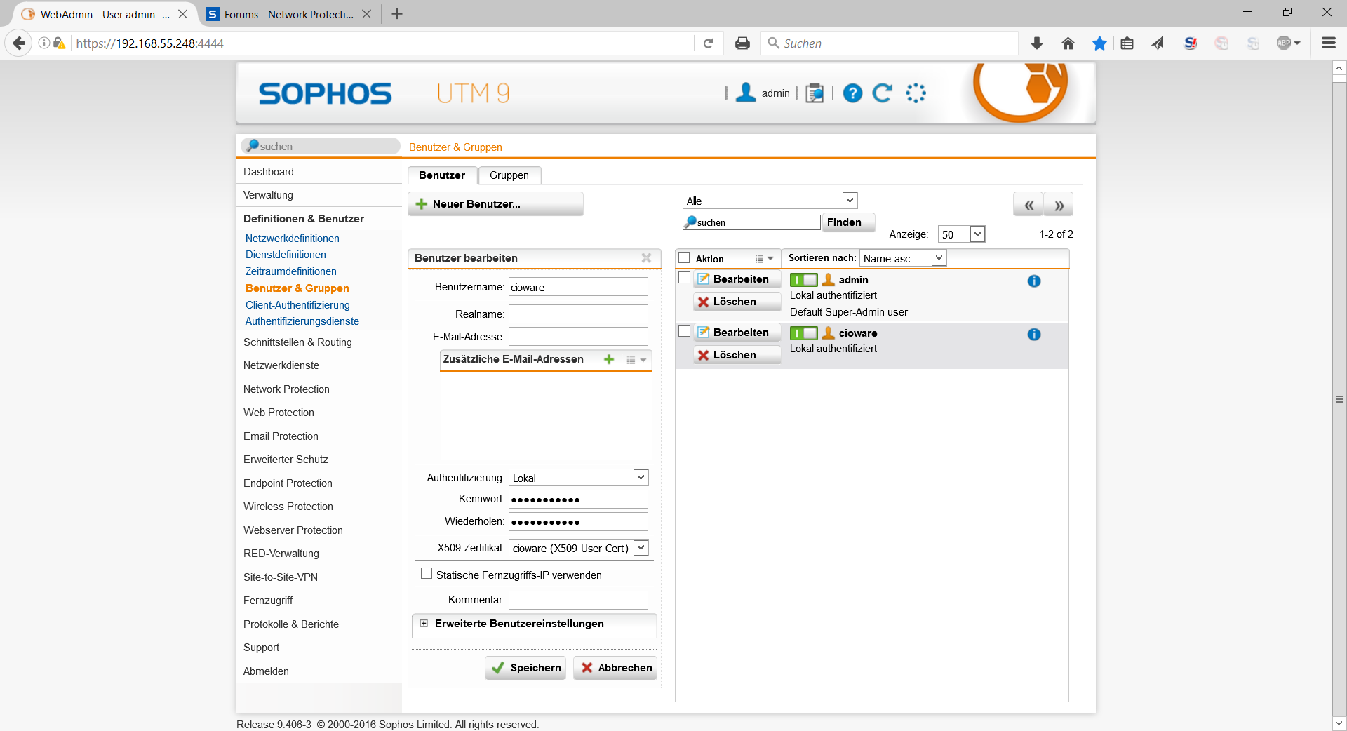Click the print icon in toolbar
1347x731 pixels.
[742, 43]
